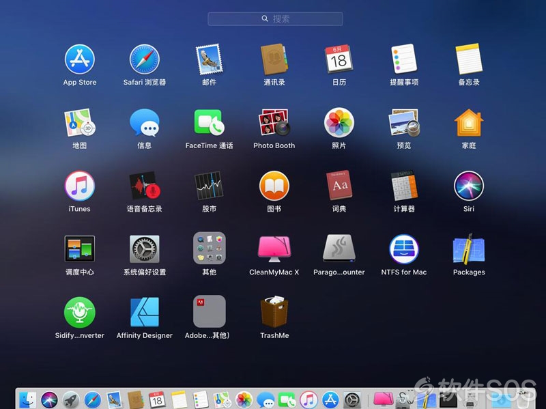Launch NTFS for Mac
546x409 pixels.
click(x=404, y=249)
